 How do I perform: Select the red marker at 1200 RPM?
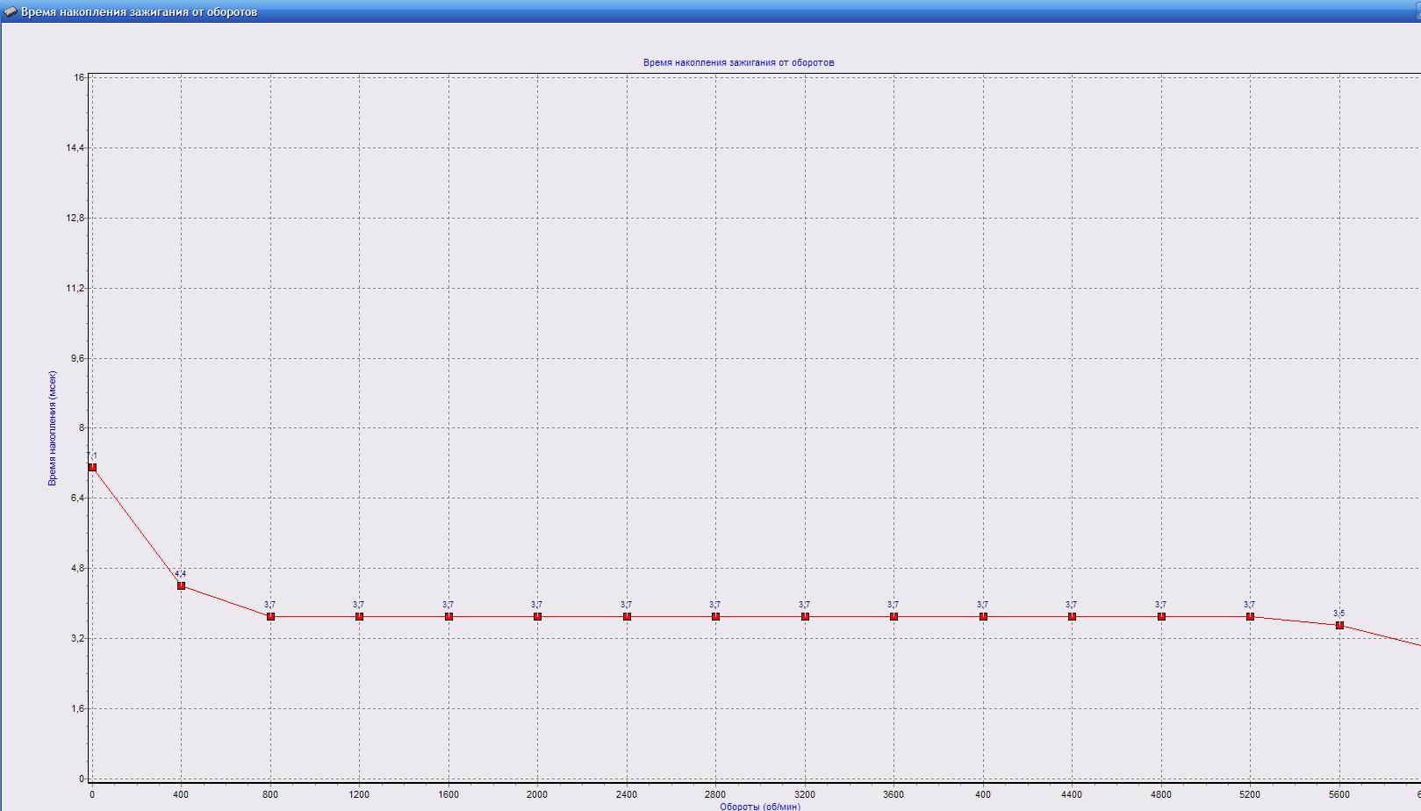(359, 617)
